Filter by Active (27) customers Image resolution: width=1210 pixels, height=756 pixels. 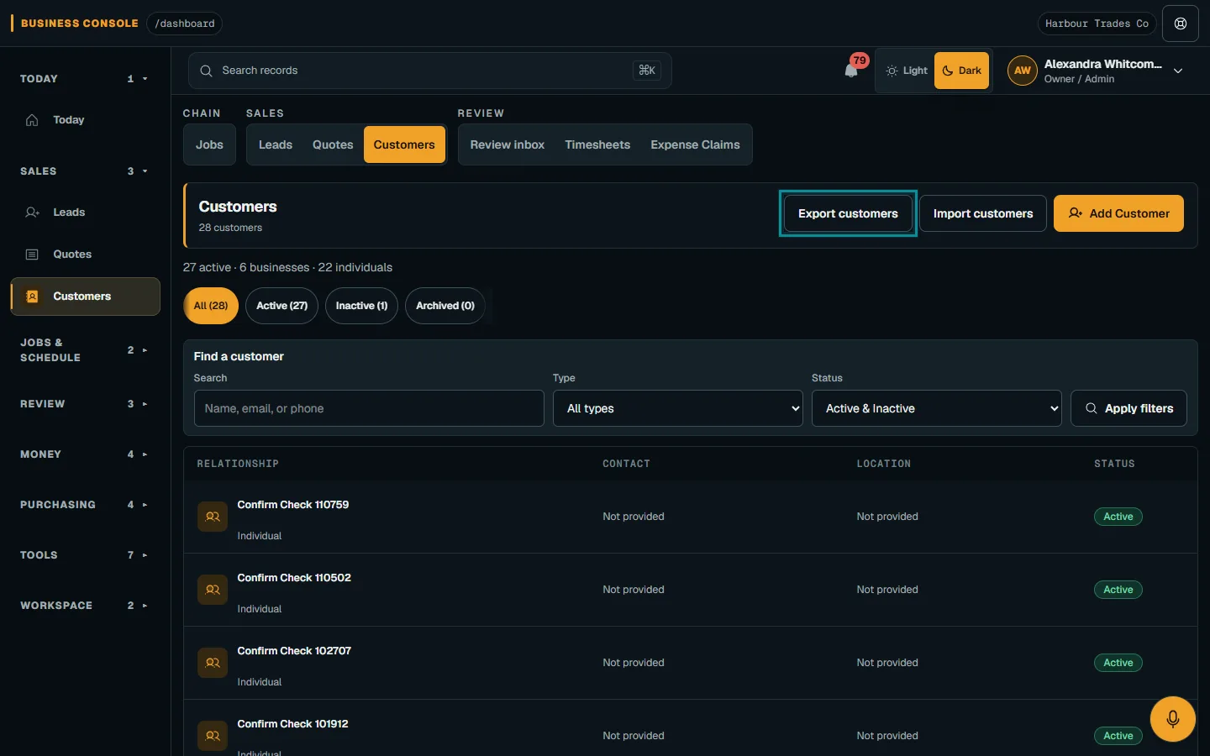281,306
